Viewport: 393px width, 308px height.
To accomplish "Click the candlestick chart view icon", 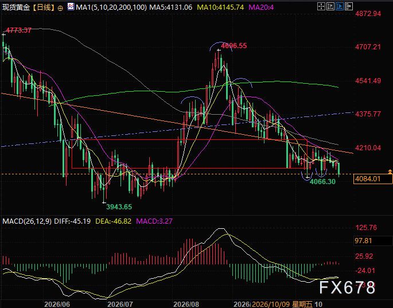I will coord(330,6).
